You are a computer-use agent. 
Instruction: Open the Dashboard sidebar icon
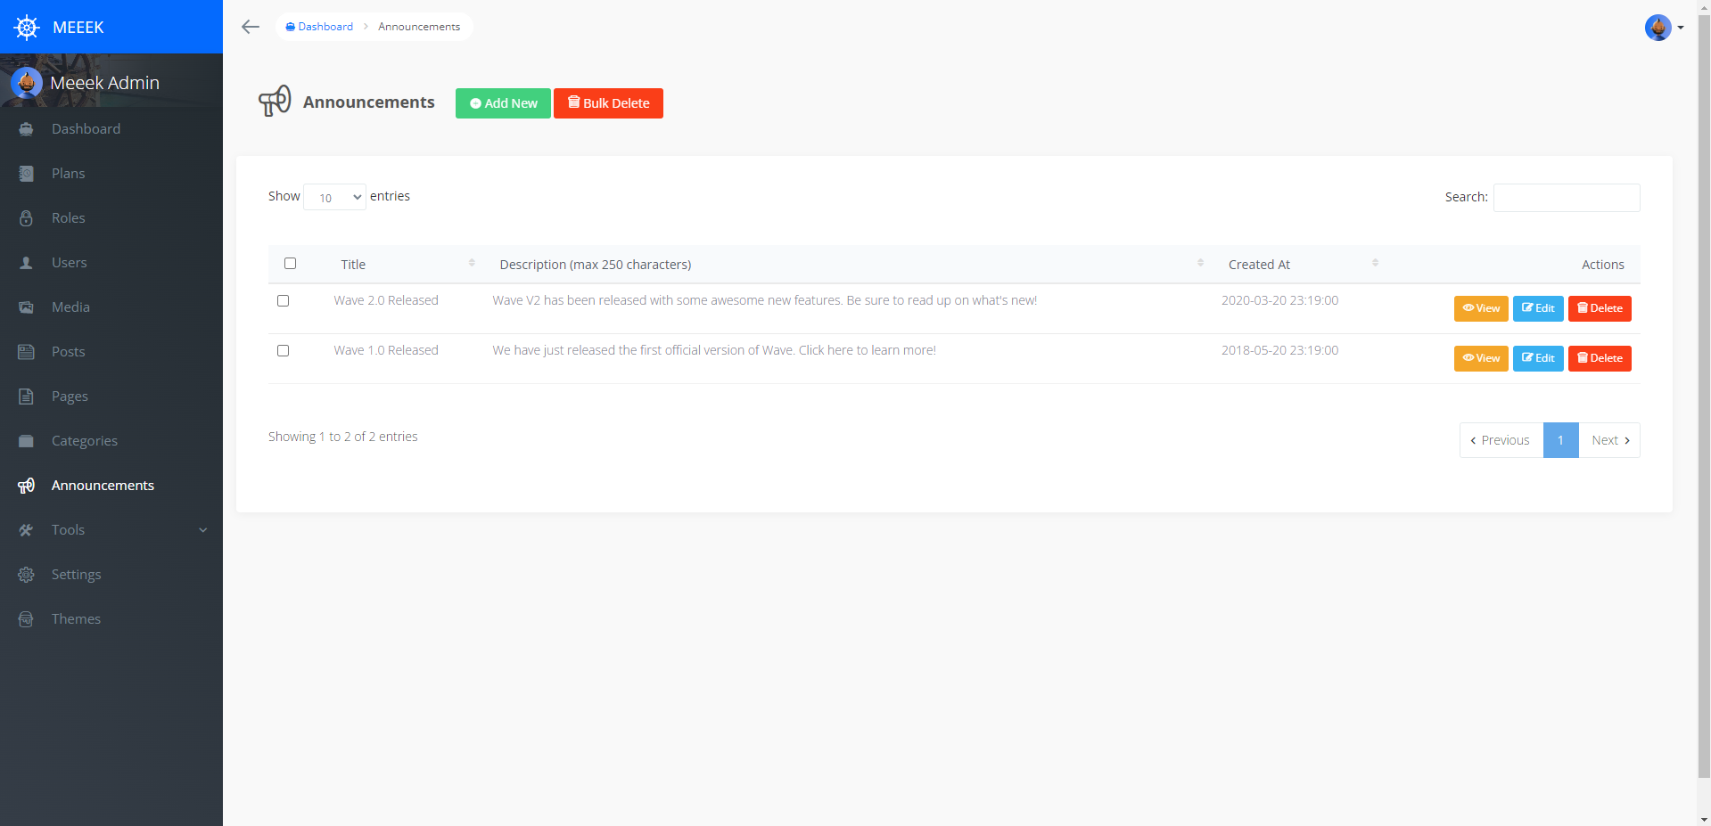[x=27, y=128]
